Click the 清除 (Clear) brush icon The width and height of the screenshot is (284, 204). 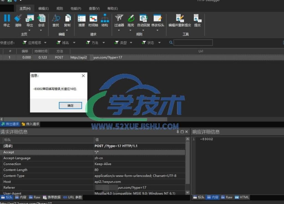(x=18, y=18)
